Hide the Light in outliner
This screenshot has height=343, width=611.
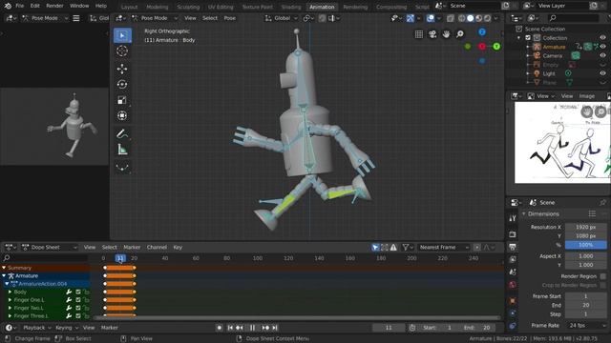point(602,73)
